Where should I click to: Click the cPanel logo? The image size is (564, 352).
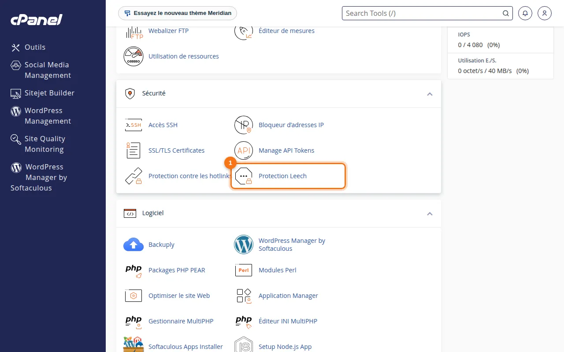click(x=37, y=19)
